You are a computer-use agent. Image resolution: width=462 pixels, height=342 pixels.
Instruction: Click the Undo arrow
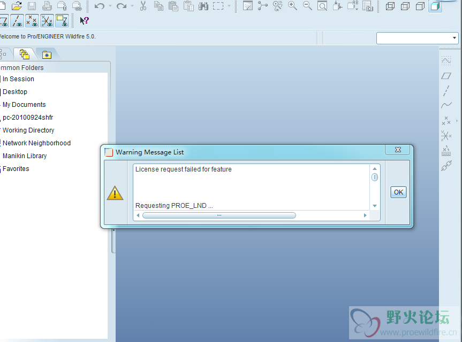click(100, 5)
